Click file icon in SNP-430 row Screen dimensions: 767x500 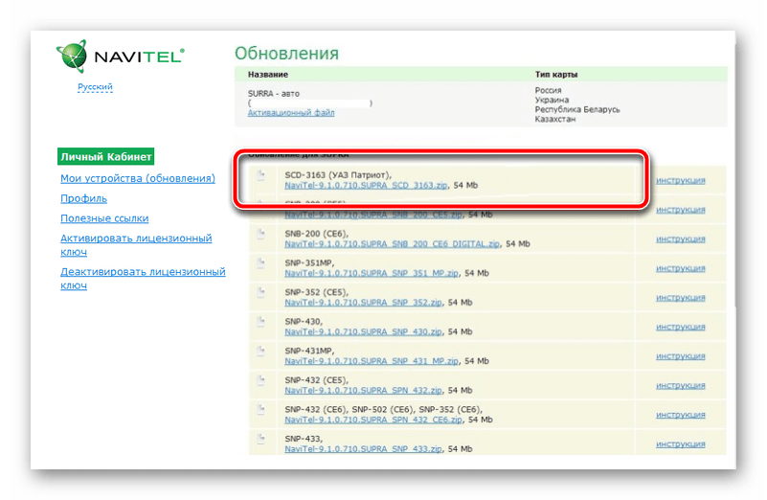coord(261,322)
